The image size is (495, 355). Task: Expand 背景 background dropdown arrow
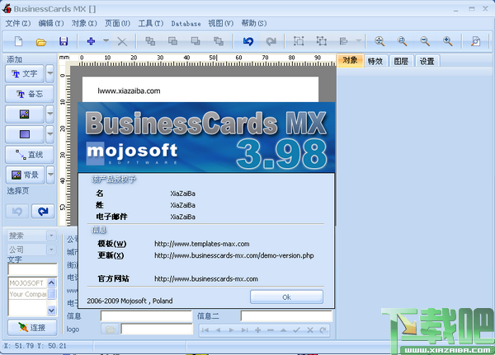pos(50,175)
